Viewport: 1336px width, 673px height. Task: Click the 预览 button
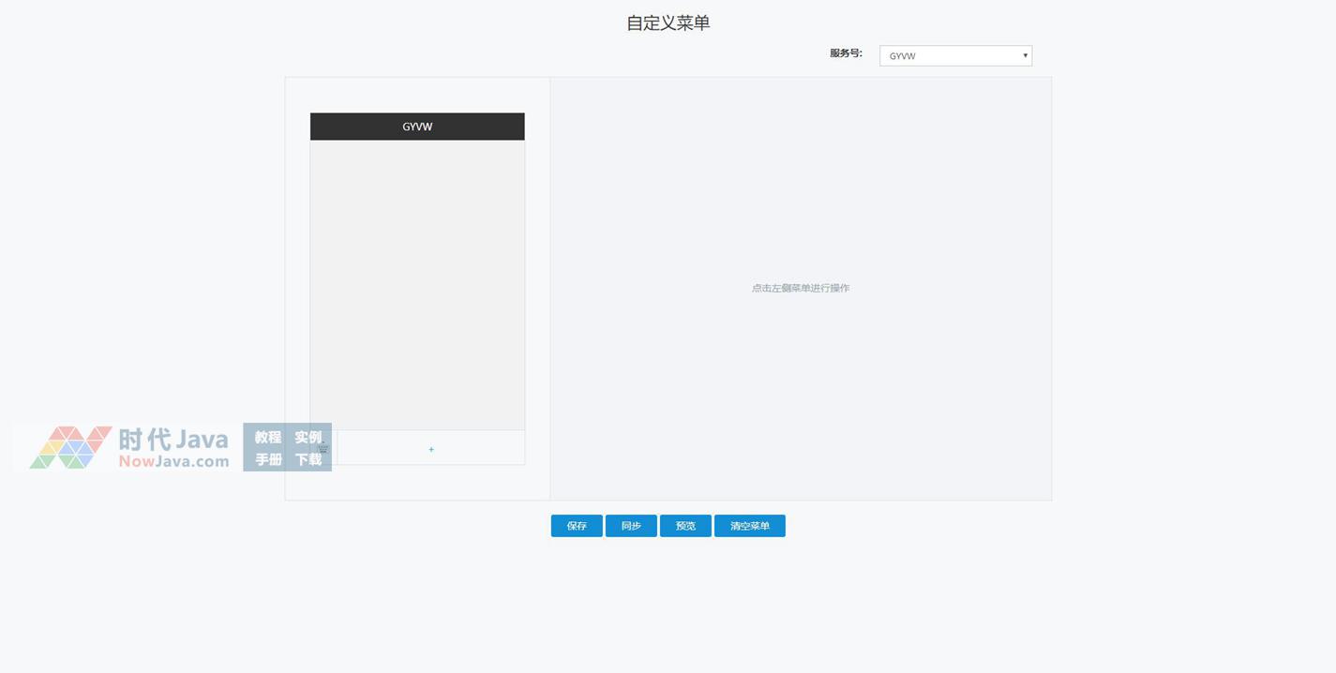685,526
